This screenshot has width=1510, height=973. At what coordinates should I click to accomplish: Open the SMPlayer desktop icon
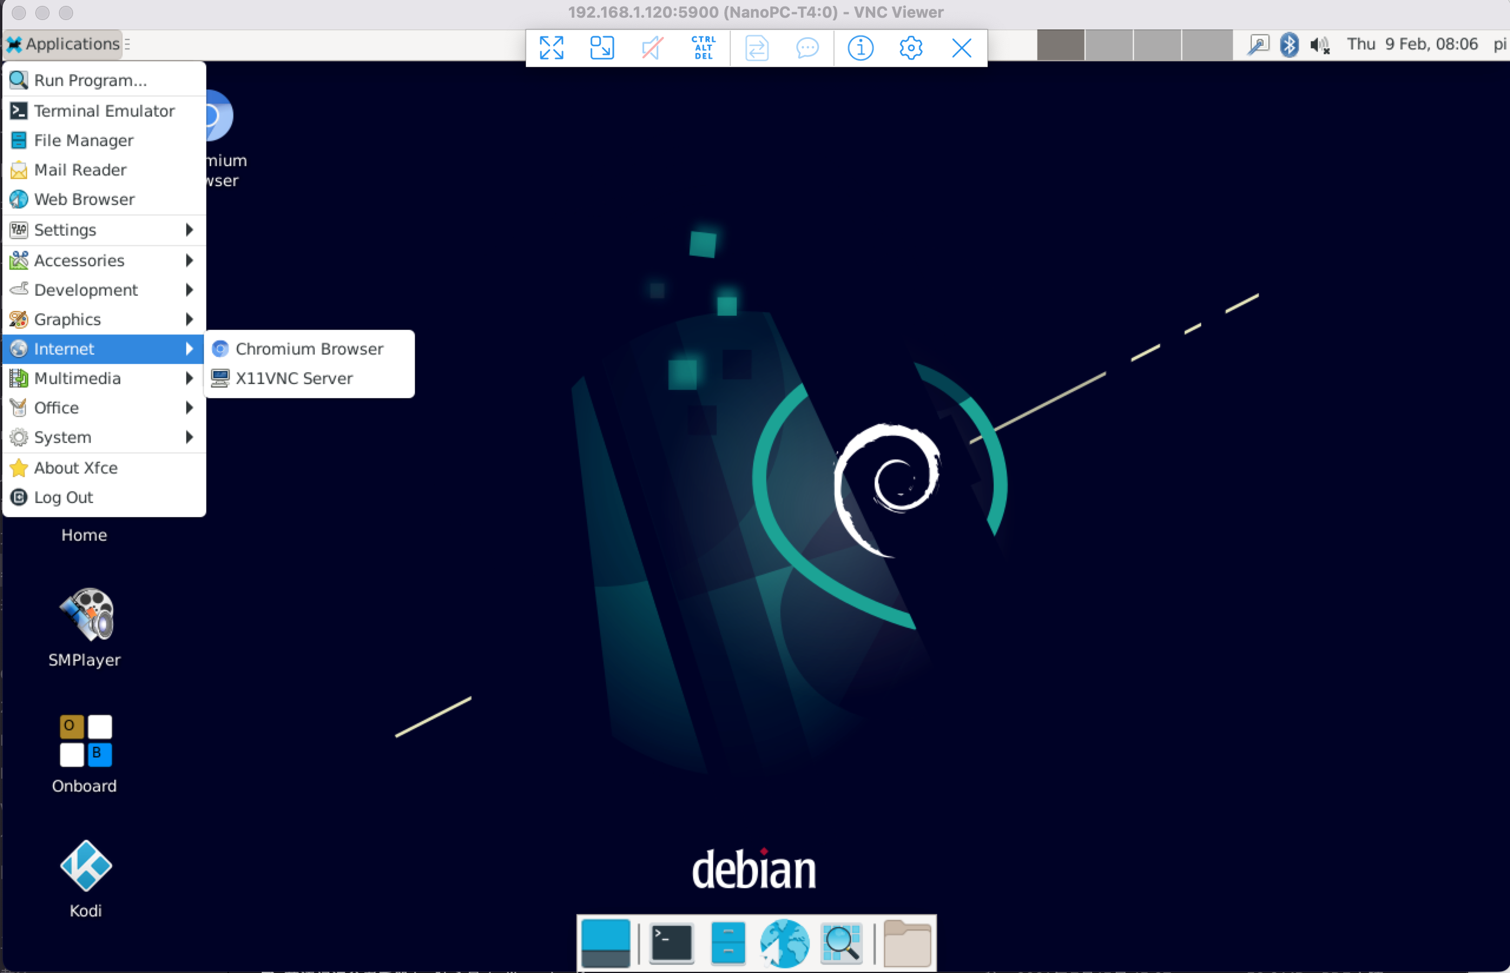click(85, 627)
